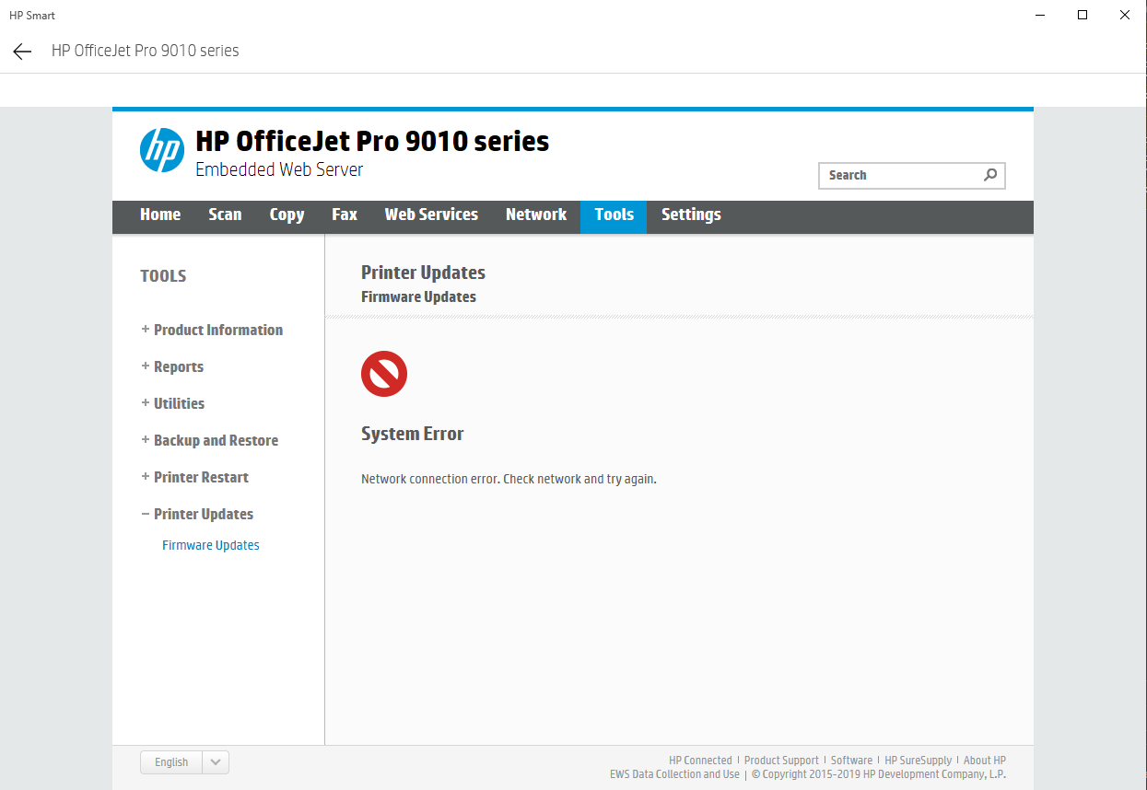Open the HP SureSupply link
The image size is (1147, 790).
[919, 760]
